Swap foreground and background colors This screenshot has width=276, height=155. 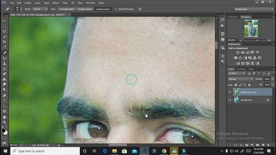[6, 127]
